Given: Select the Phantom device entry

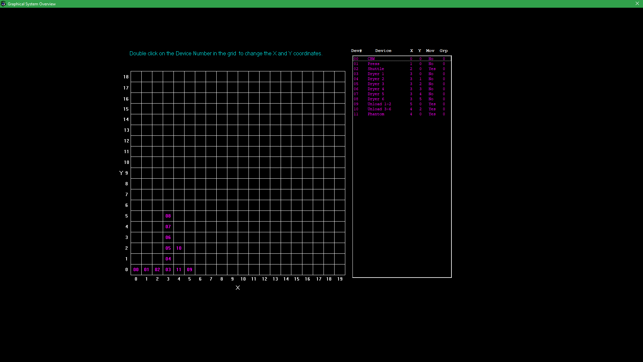Looking at the screenshot, I should [376, 114].
